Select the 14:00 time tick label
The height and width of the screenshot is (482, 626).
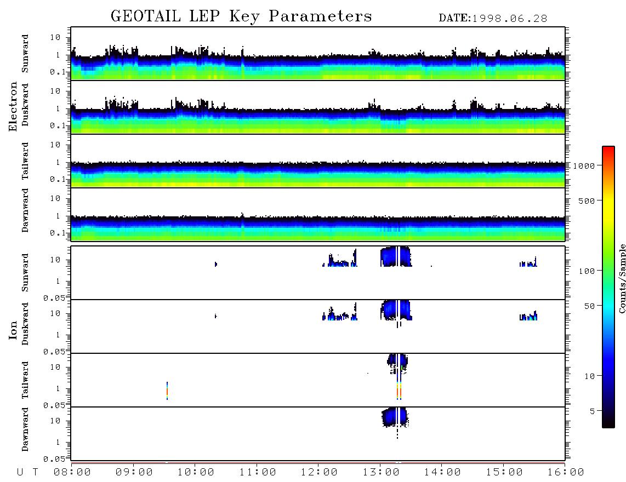tap(442, 473)
